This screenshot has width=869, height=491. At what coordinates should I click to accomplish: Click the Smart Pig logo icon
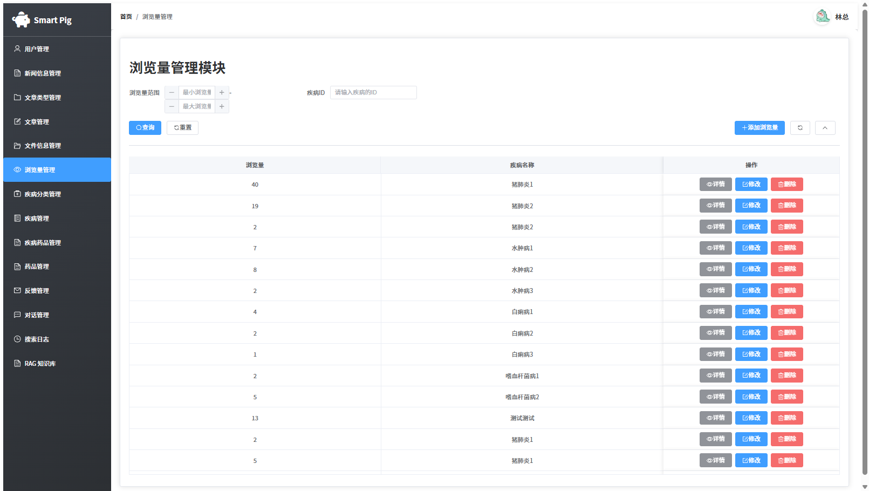tap(21, 20)
